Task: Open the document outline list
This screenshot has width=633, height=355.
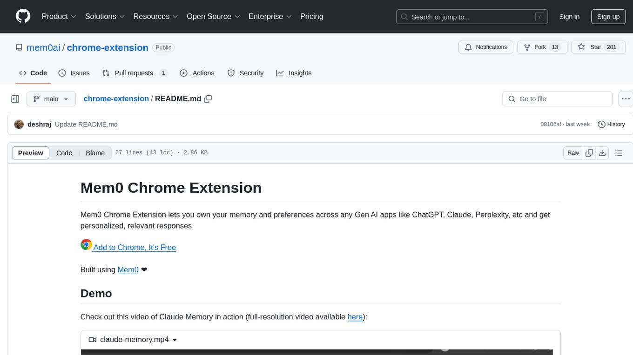Action: tap(619, 153)
